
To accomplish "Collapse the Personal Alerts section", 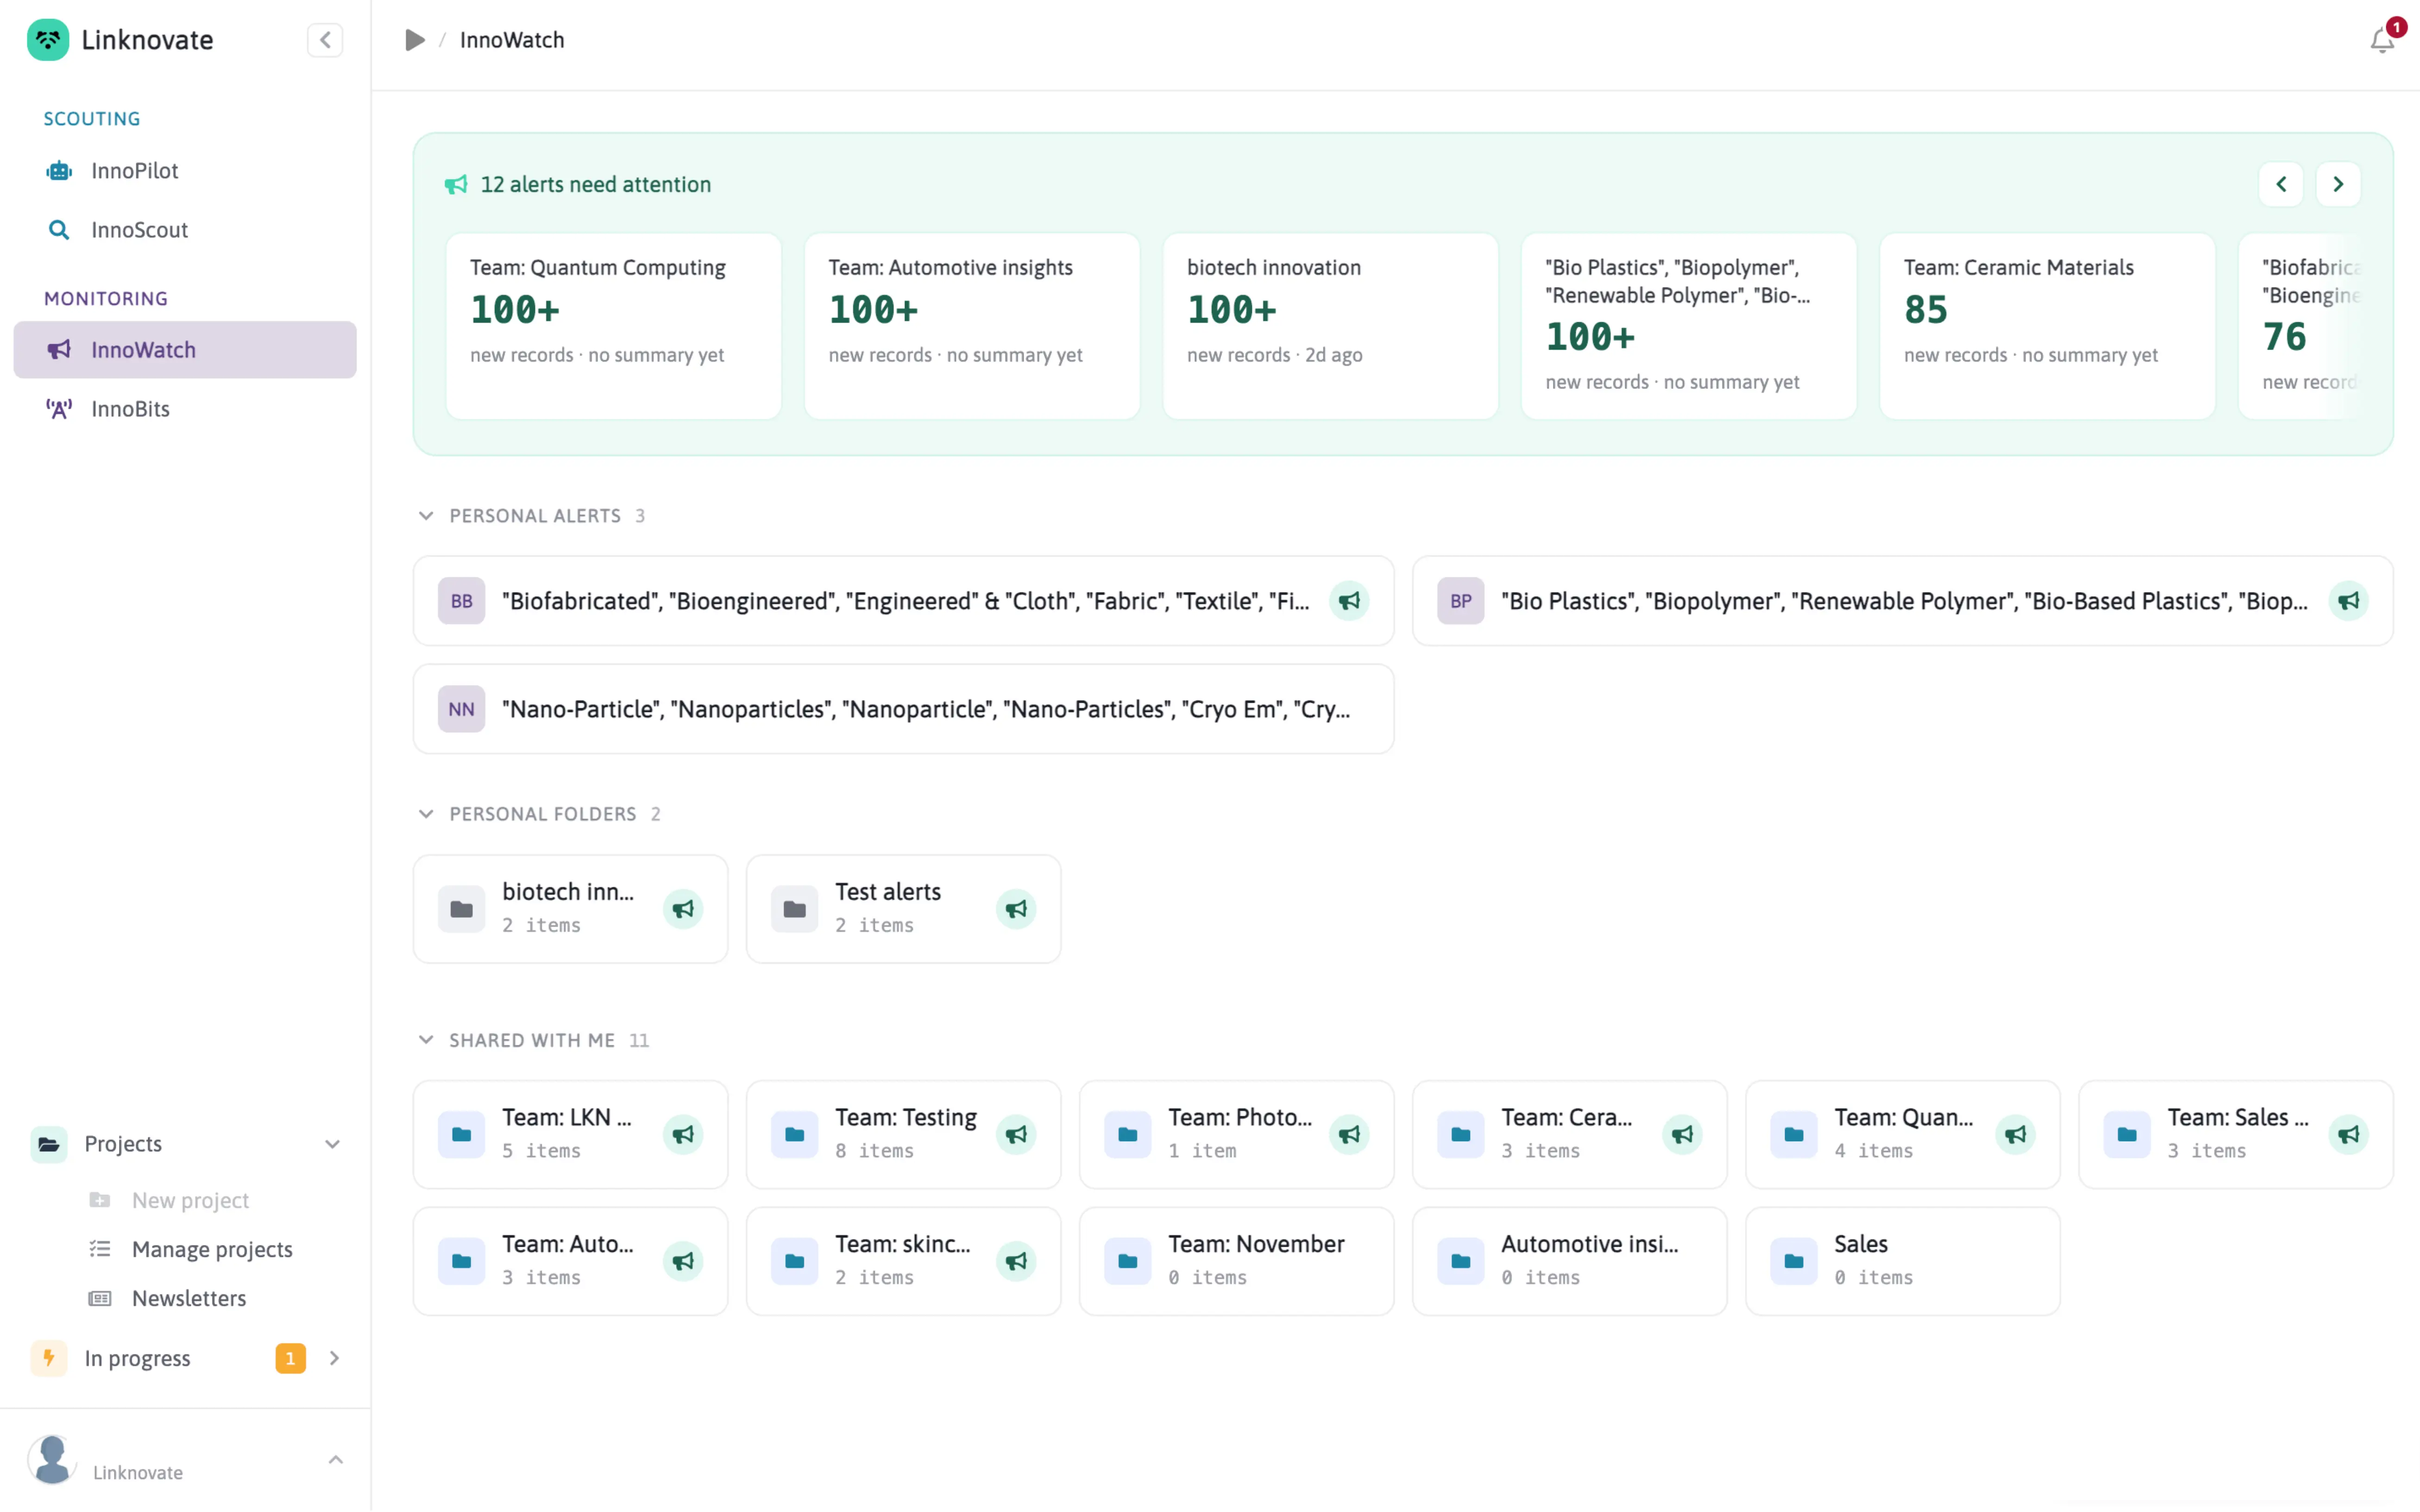I will pos(426,516).
